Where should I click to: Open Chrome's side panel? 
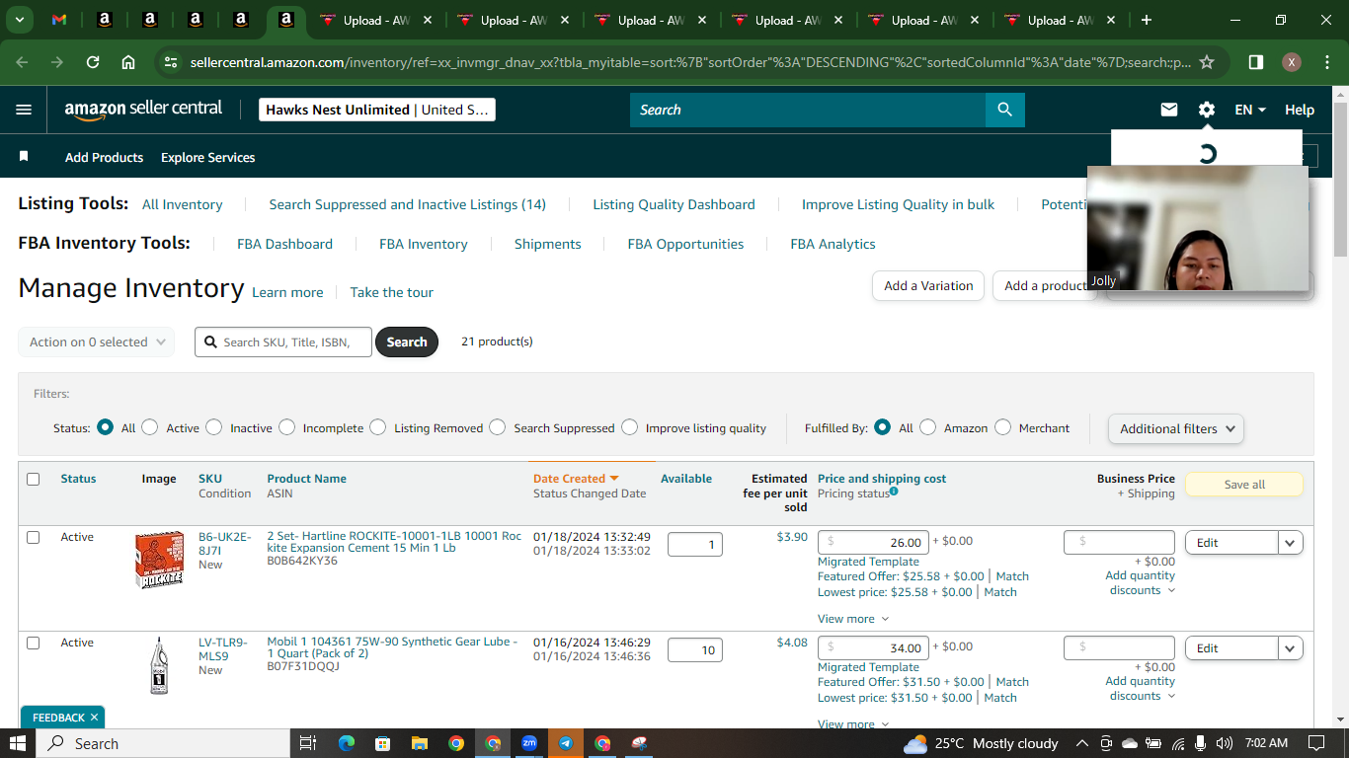click(1256, 62)
